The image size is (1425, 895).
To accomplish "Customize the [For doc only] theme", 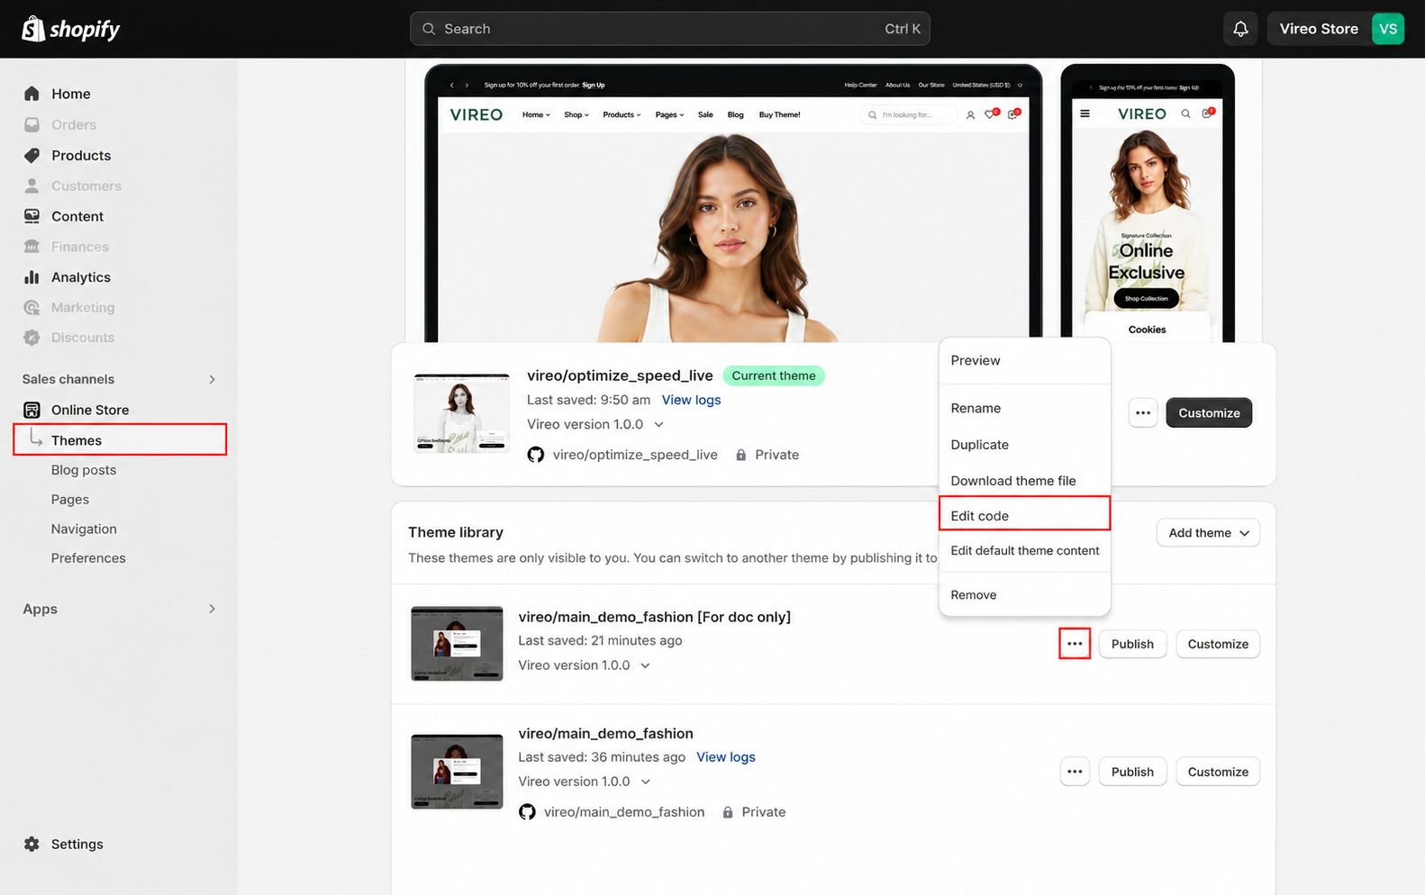I will pos(1218,644).
